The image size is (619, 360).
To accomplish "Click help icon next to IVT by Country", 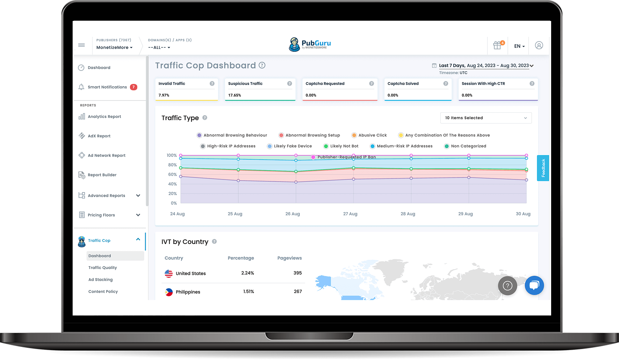I will (214, 241).
